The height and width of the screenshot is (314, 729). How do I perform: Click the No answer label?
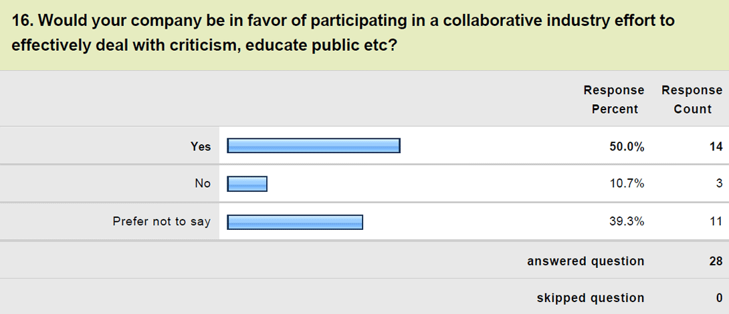203,184
